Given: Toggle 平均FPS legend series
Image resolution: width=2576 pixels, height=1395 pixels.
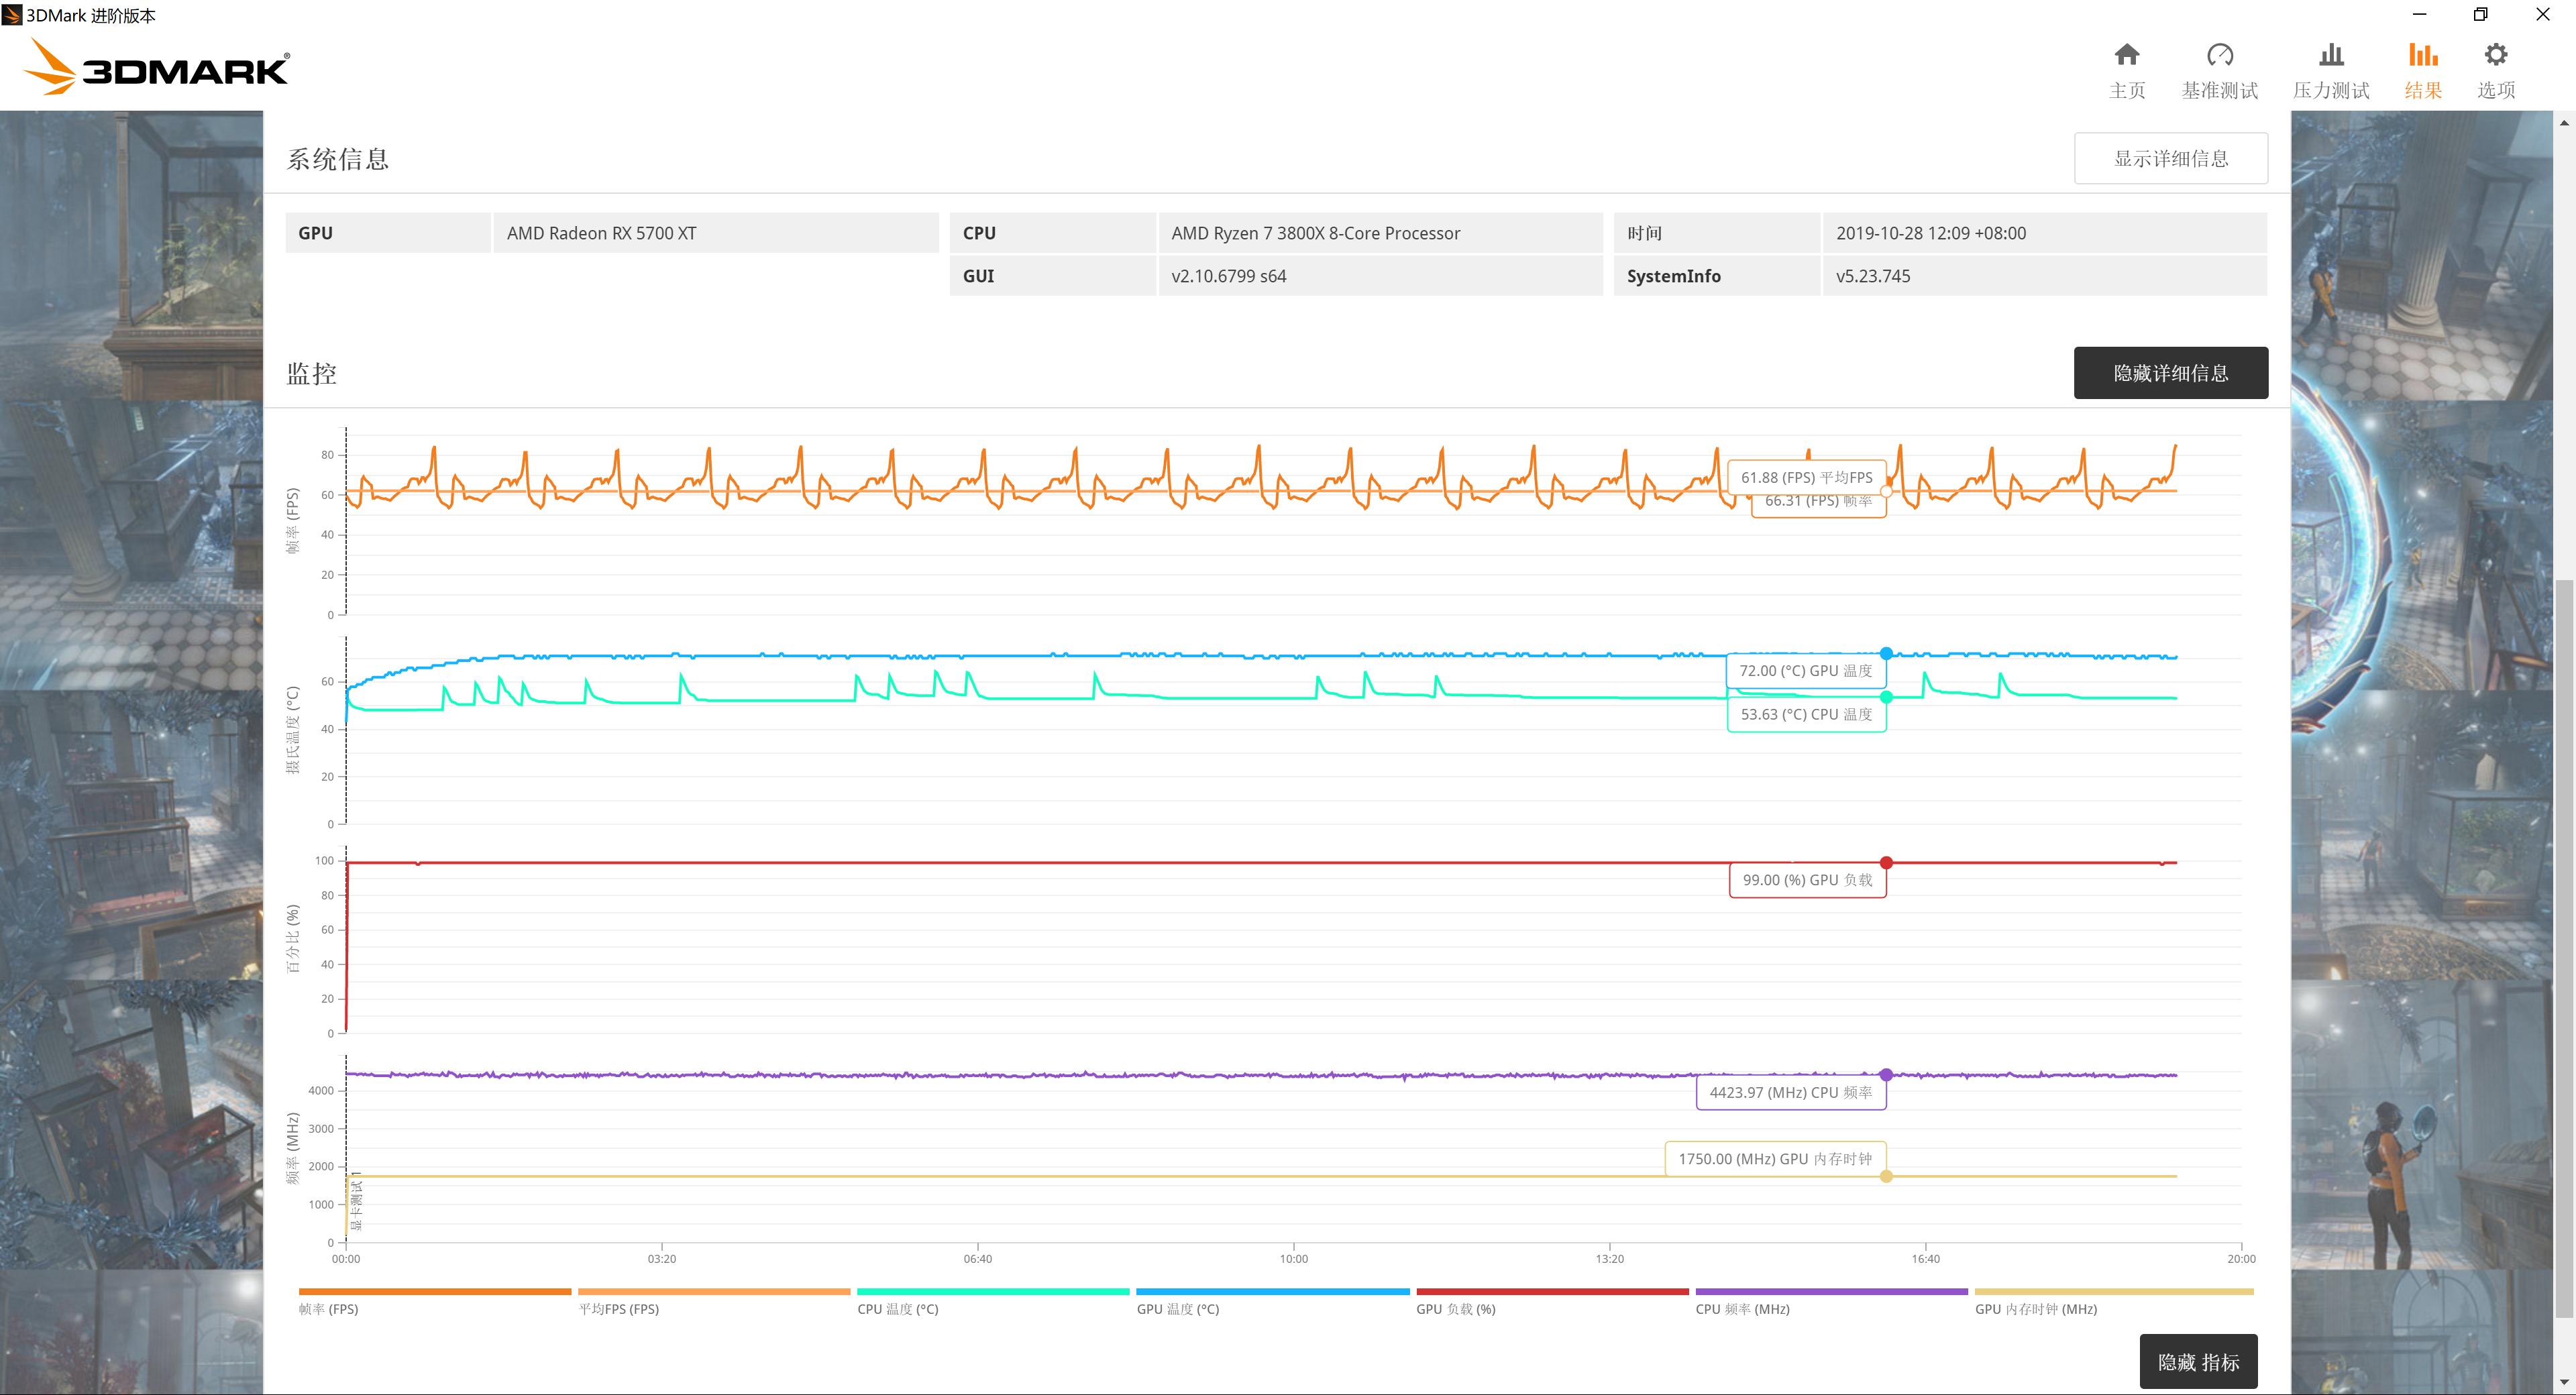Looking at the screenshot, I should (x=618, y=1309).
